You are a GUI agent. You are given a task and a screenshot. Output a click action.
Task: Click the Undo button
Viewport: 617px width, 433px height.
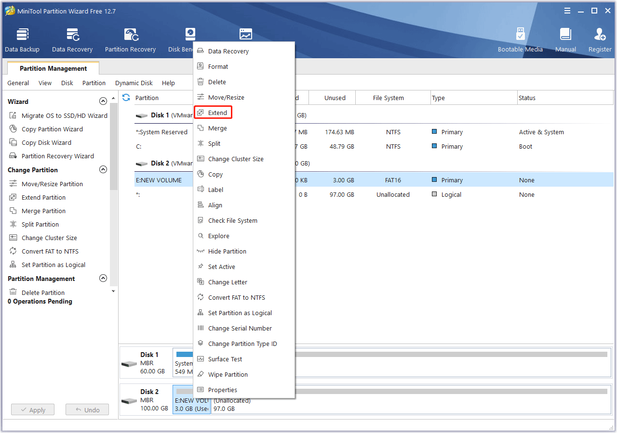[87, 410]
